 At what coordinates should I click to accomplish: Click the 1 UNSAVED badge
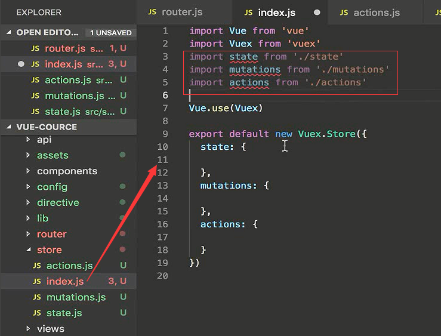110,33
